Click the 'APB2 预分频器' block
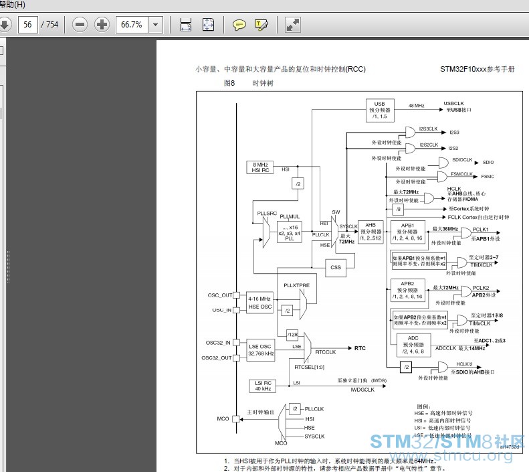This screenshot has height=472, width=529. point(407,290)
